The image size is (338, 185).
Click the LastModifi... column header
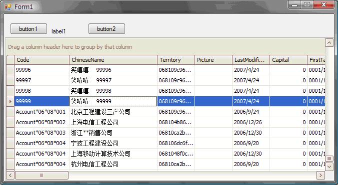251,60
